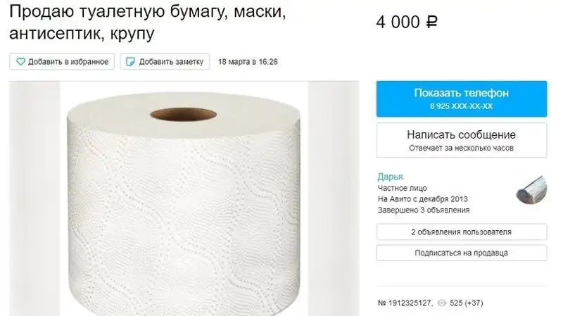Open seller avatar thumbnail

pos(531,189)
